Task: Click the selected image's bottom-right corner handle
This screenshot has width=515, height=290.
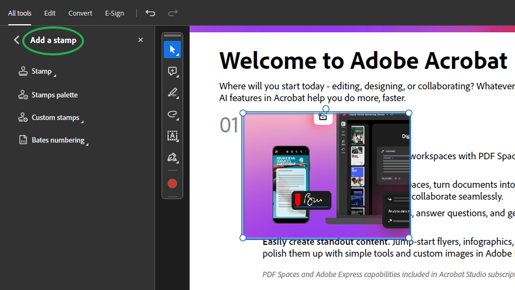Action: pos(409,238)
